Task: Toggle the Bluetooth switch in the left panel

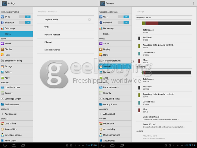Action: (25, 23)
